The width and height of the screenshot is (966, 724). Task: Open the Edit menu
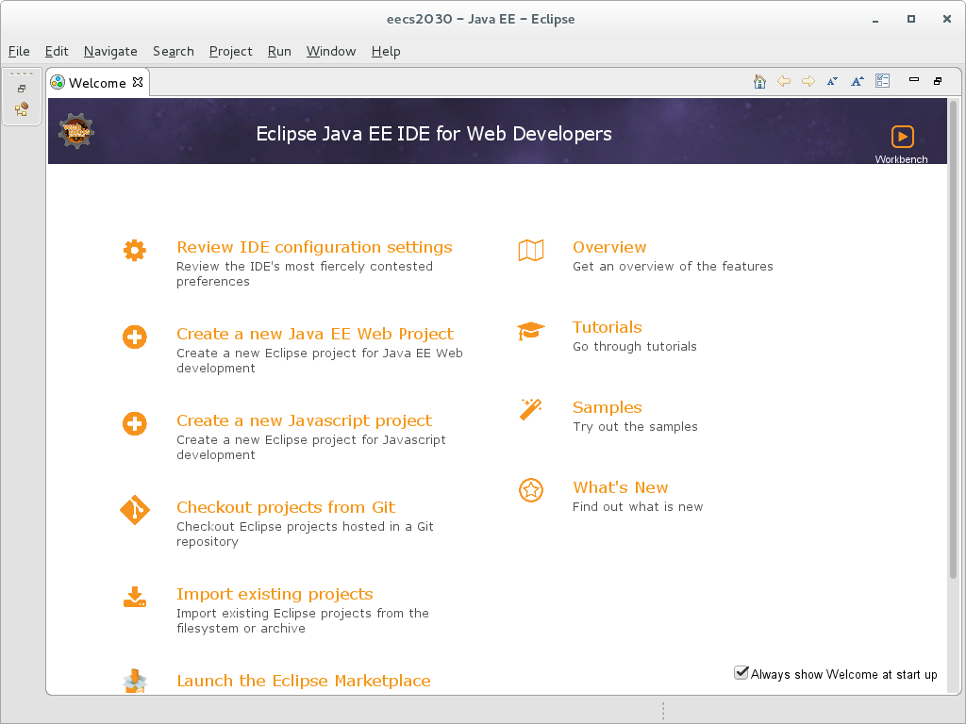pos(57,51)
